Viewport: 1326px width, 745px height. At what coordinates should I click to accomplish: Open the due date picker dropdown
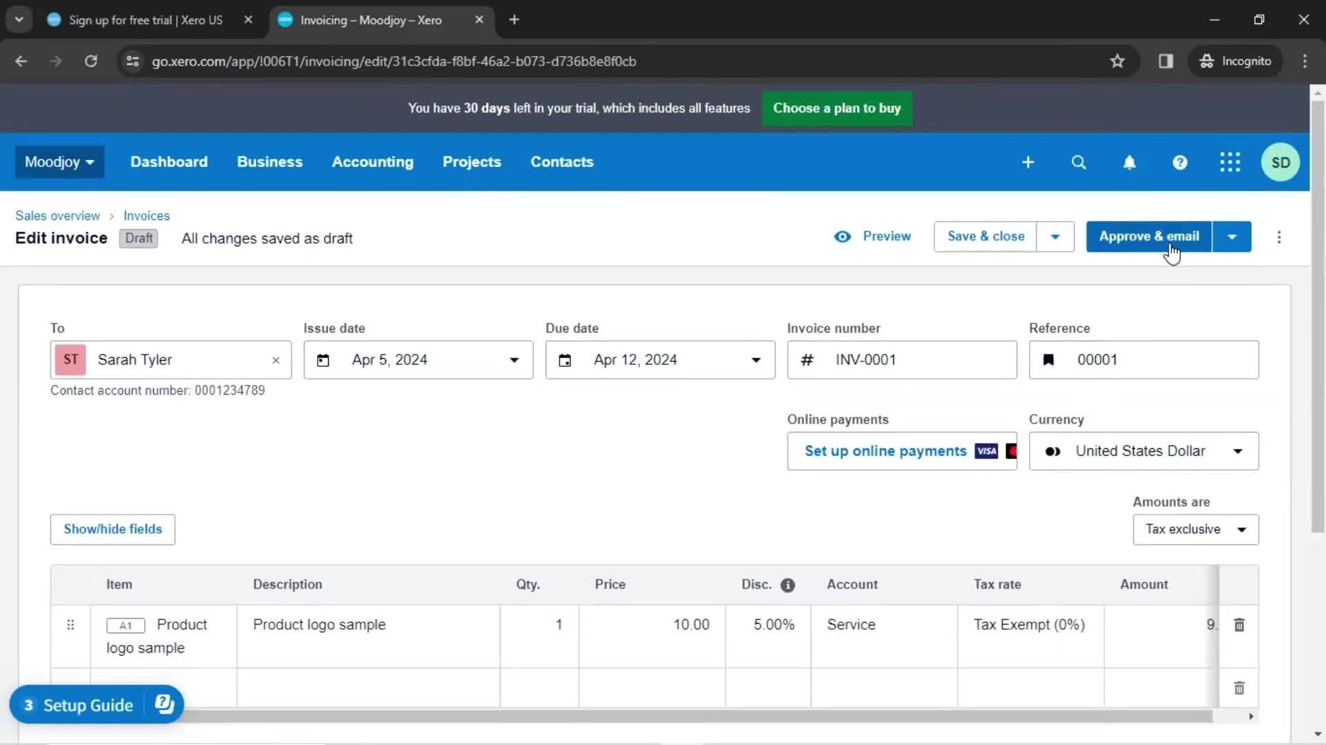[756, 360]
